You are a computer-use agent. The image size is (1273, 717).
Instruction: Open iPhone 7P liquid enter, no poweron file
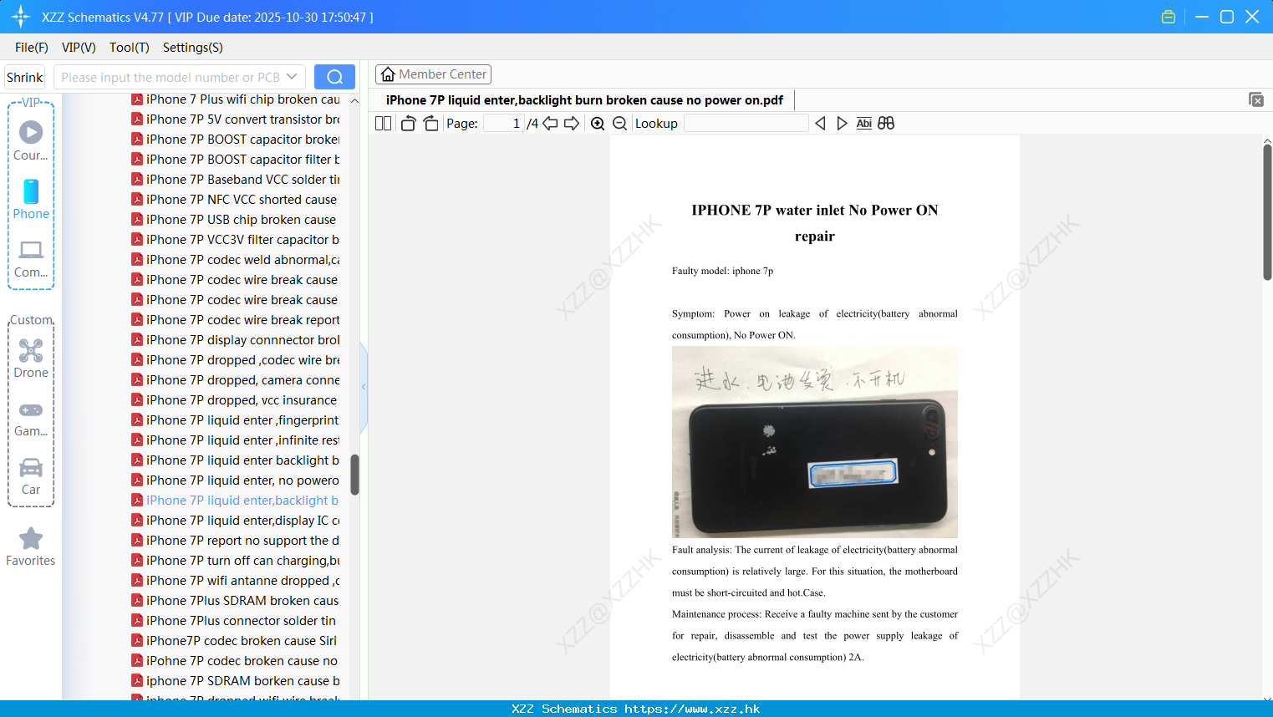236,481
